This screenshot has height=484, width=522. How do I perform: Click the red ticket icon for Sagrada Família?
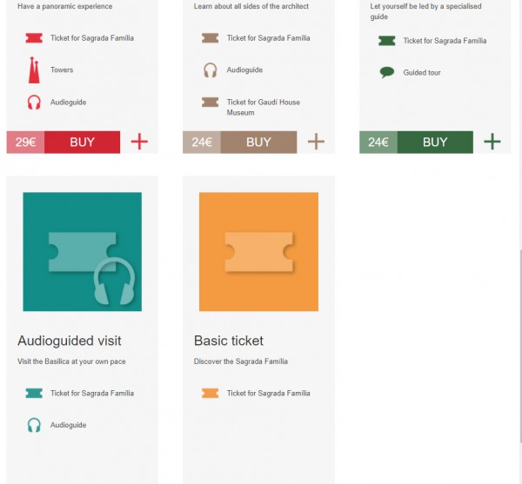(x=34, y=38)
